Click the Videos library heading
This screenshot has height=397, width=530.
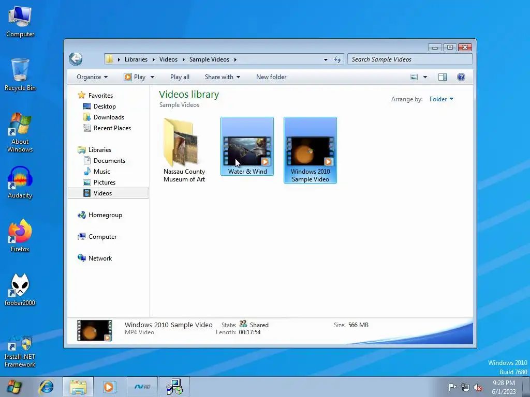point(189,94)
